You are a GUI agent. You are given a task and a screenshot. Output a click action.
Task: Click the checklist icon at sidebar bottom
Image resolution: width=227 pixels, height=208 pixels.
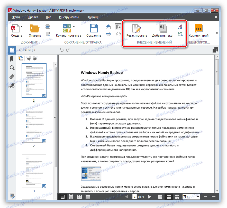tap(12, 196)
